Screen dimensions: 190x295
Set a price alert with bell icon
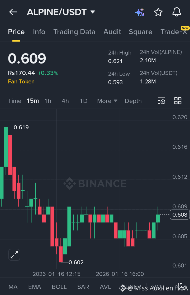point(177,12)
